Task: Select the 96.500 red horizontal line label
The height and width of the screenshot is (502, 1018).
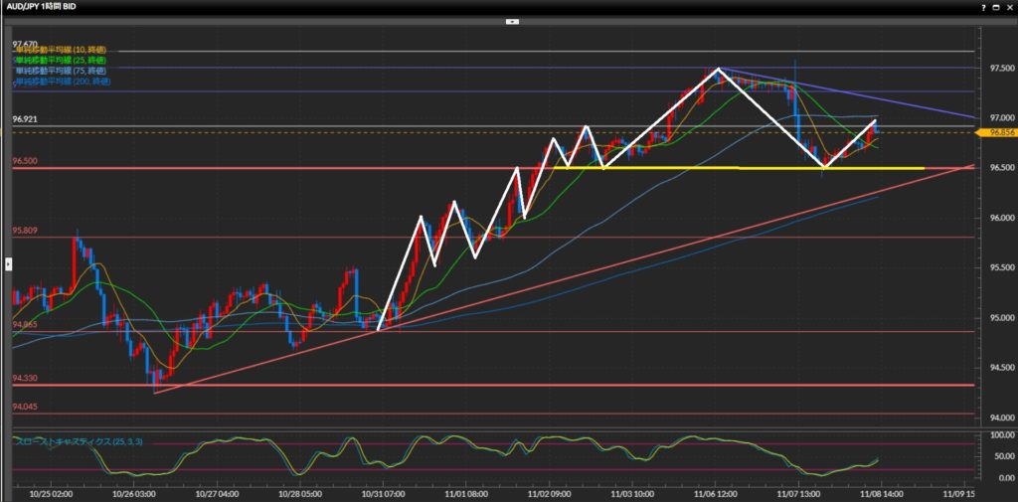Action: tap(26, 161)
